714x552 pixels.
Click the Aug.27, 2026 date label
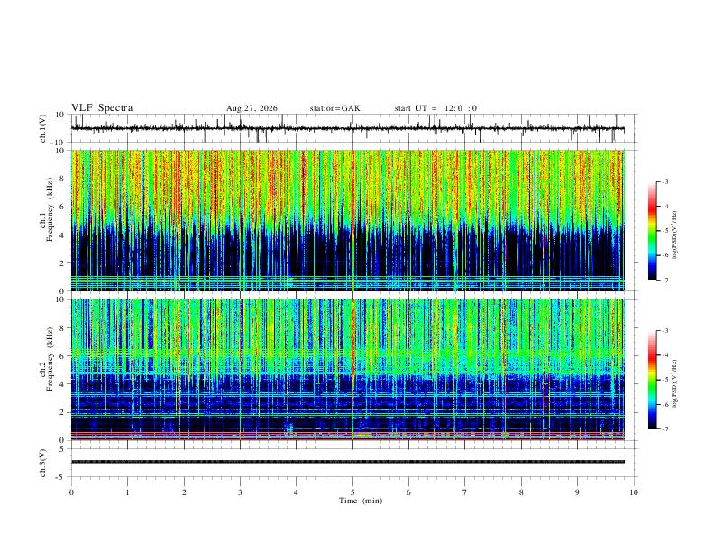pyautogui.click(x=252, y=108)
